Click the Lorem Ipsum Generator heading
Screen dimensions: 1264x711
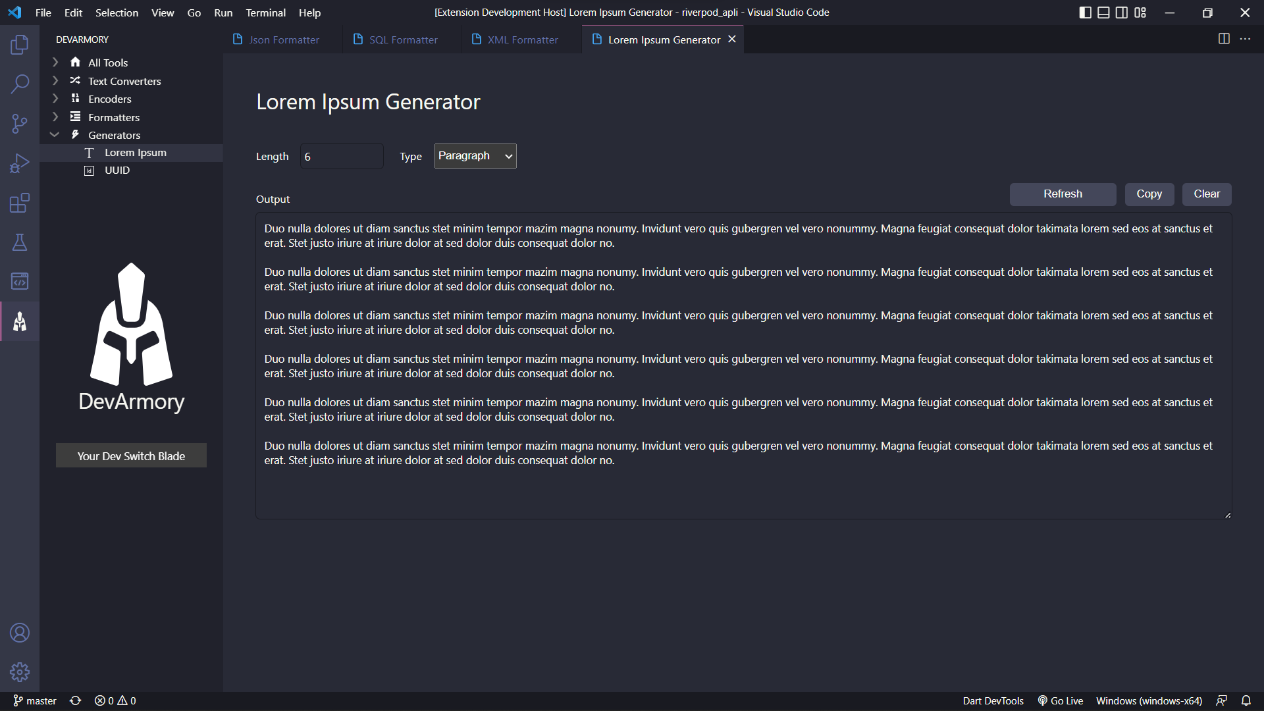tap(368, 102)
